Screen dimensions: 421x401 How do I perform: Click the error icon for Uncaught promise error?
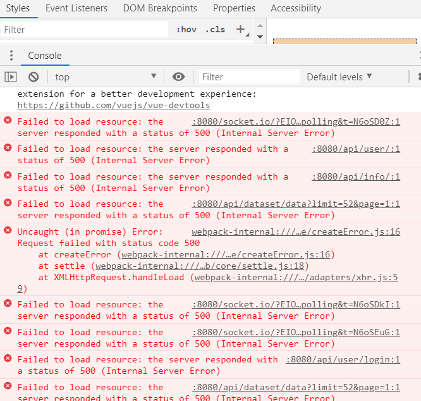point(8,230)
